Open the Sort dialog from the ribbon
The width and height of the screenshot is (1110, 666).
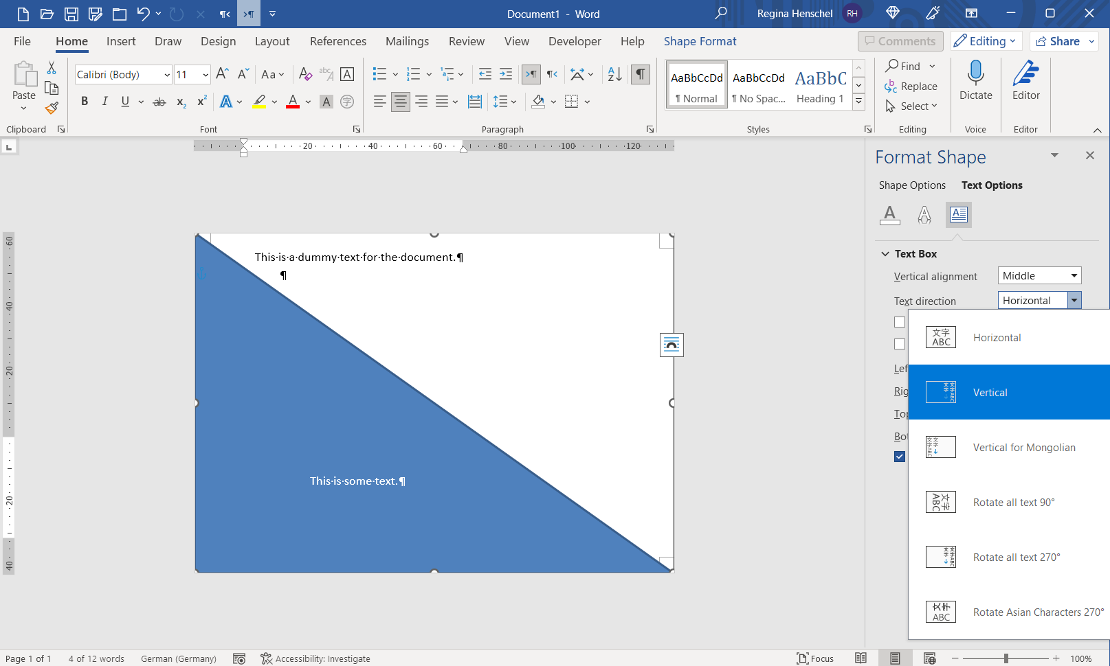[612, 74]
